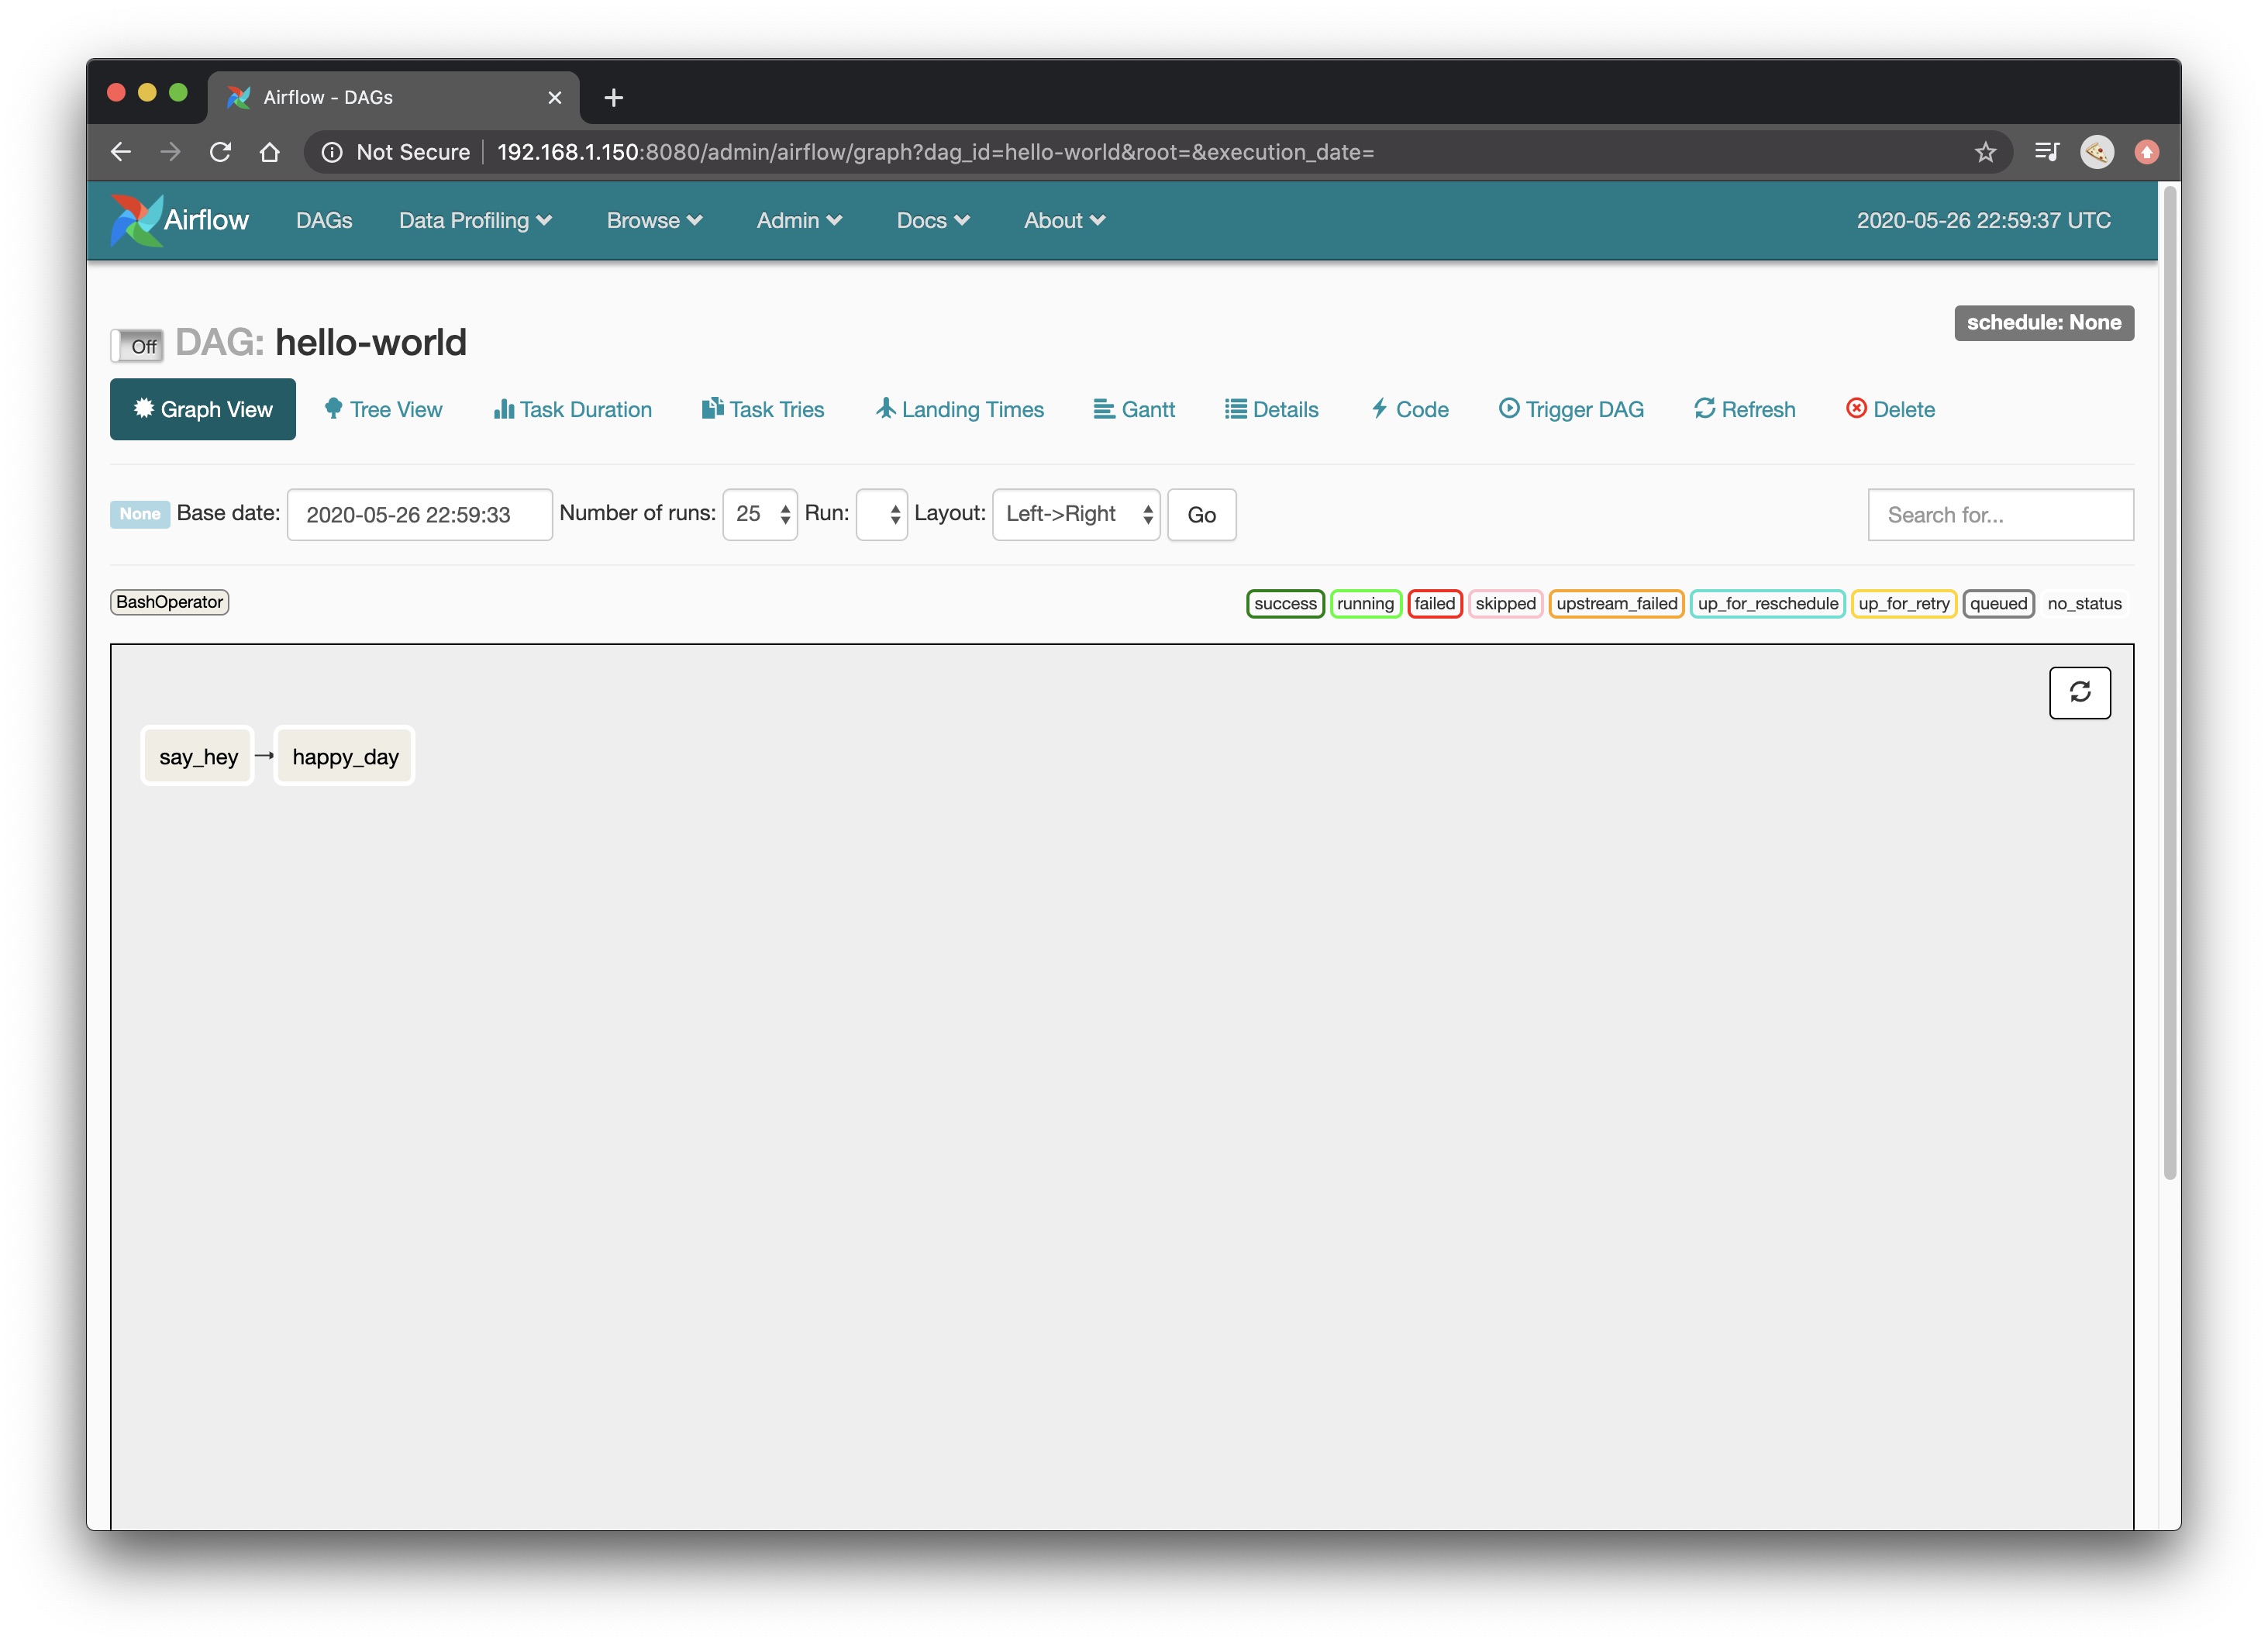Click the red Delete DAG icon

[1856, 408]
